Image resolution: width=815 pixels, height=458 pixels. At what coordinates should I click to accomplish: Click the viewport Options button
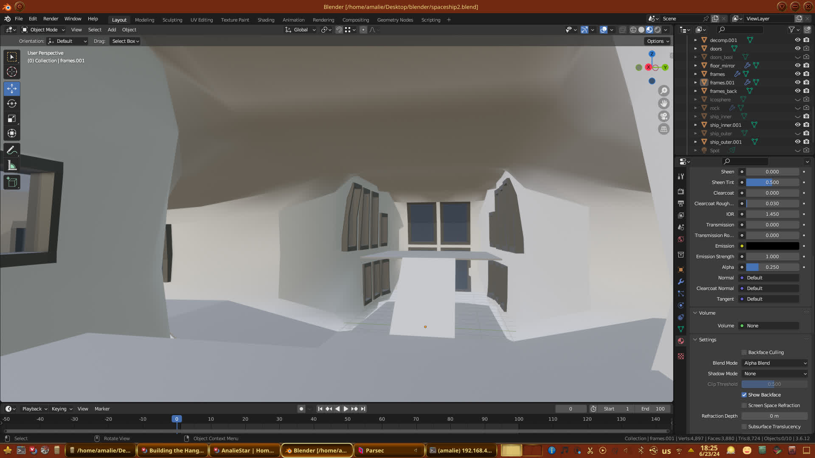point(658,41)
